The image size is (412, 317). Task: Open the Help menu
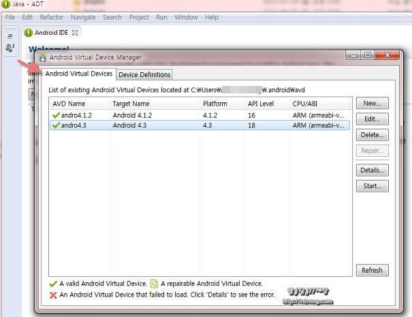212,17
